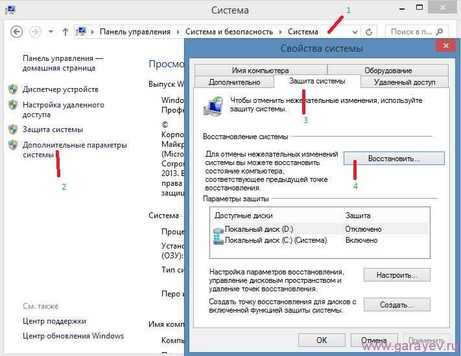Maximize the Система window
Viewport: 461px width, 356px height.
(x=420, y=7)
